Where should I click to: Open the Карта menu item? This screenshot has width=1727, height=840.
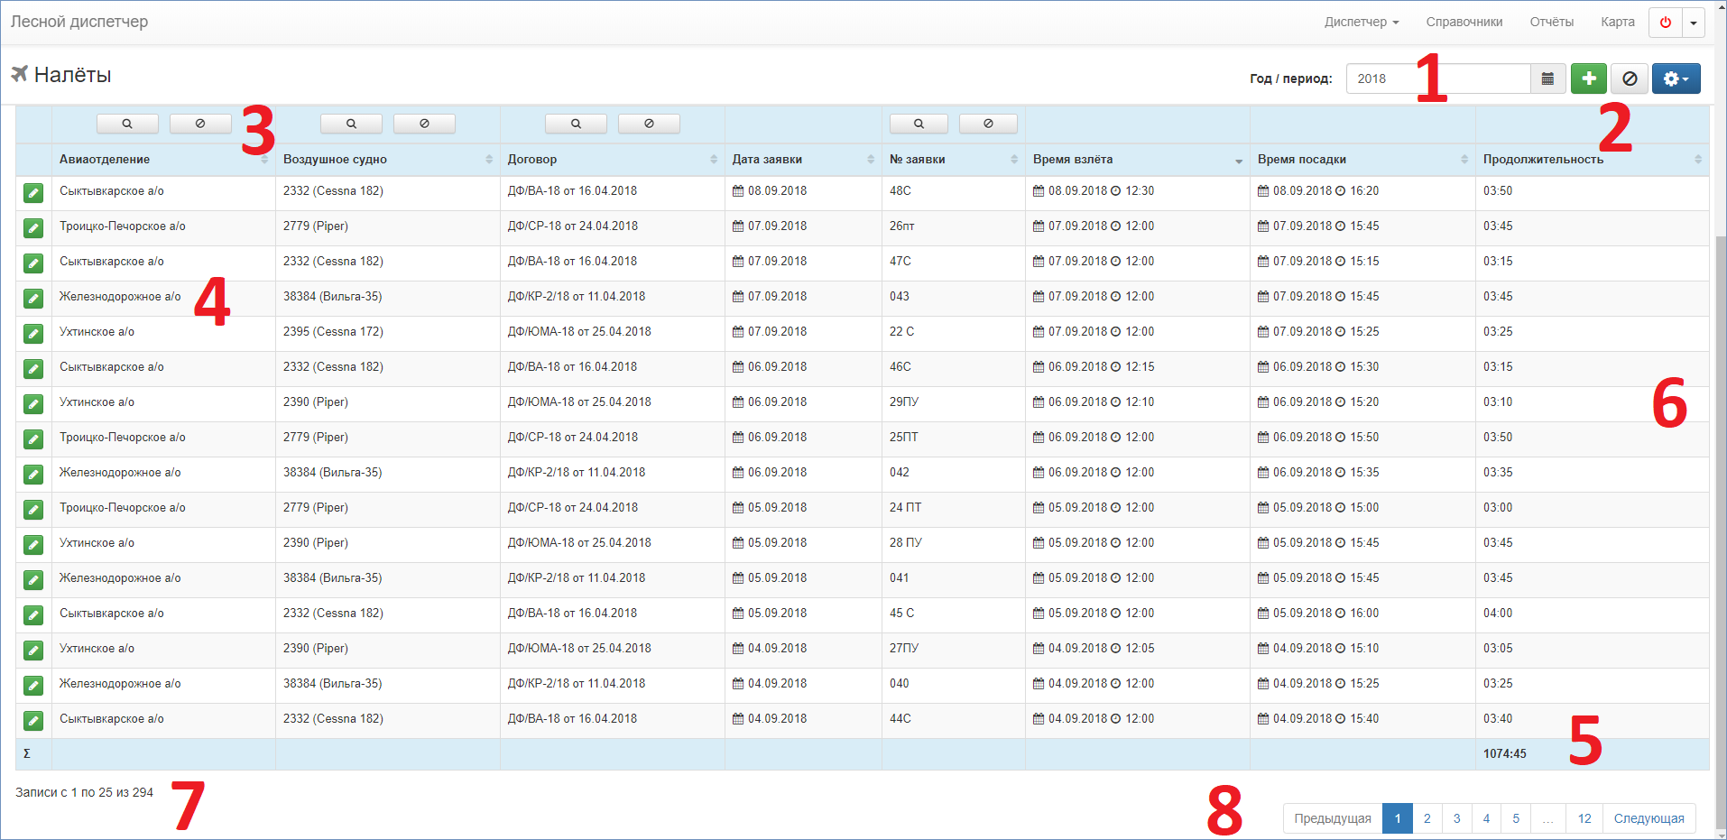coord(1618,22)
